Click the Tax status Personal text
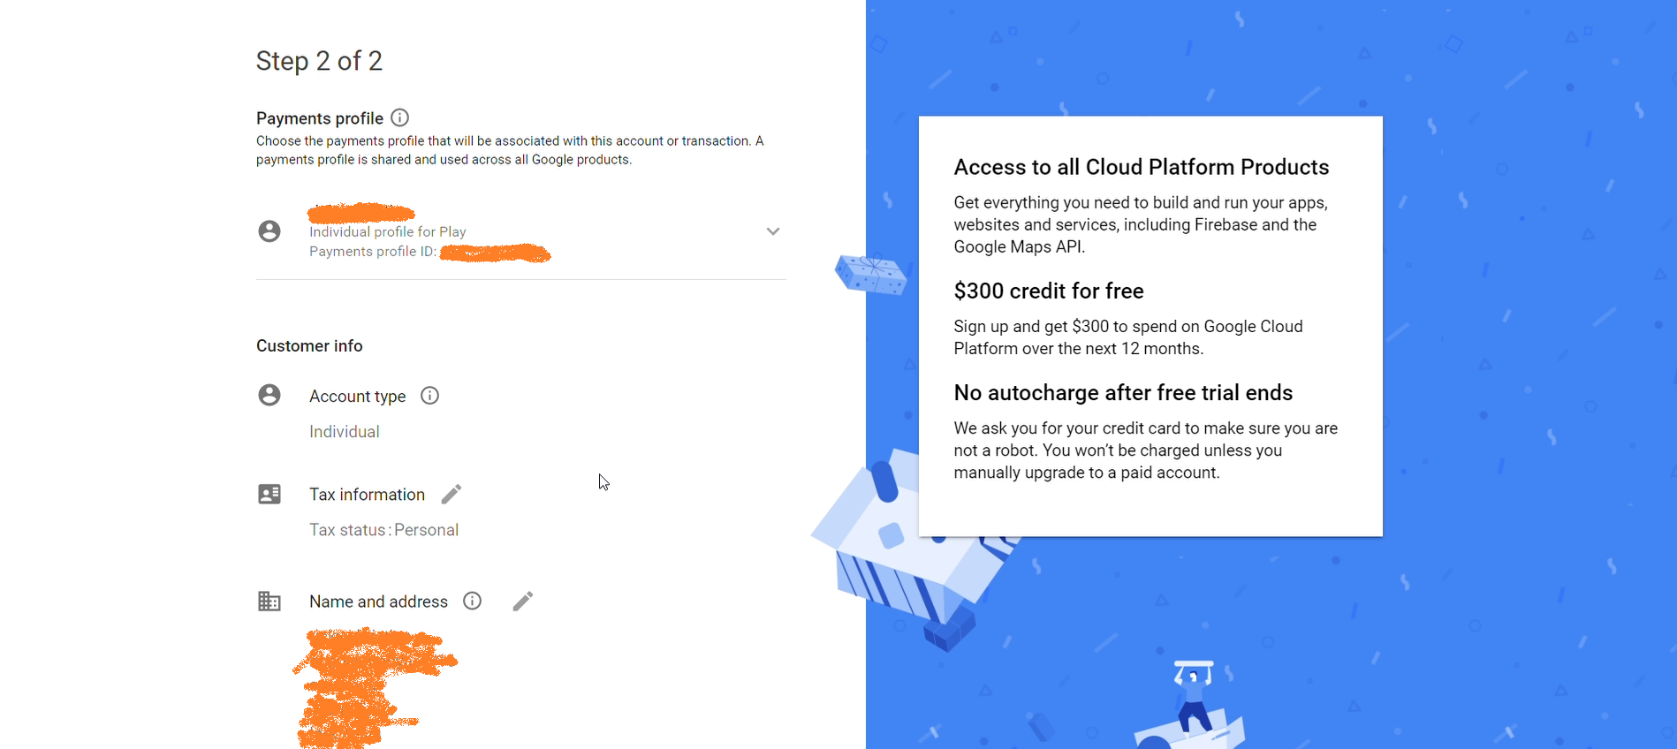The width and height of the screenshot is (1677, 749). point(383,529)
